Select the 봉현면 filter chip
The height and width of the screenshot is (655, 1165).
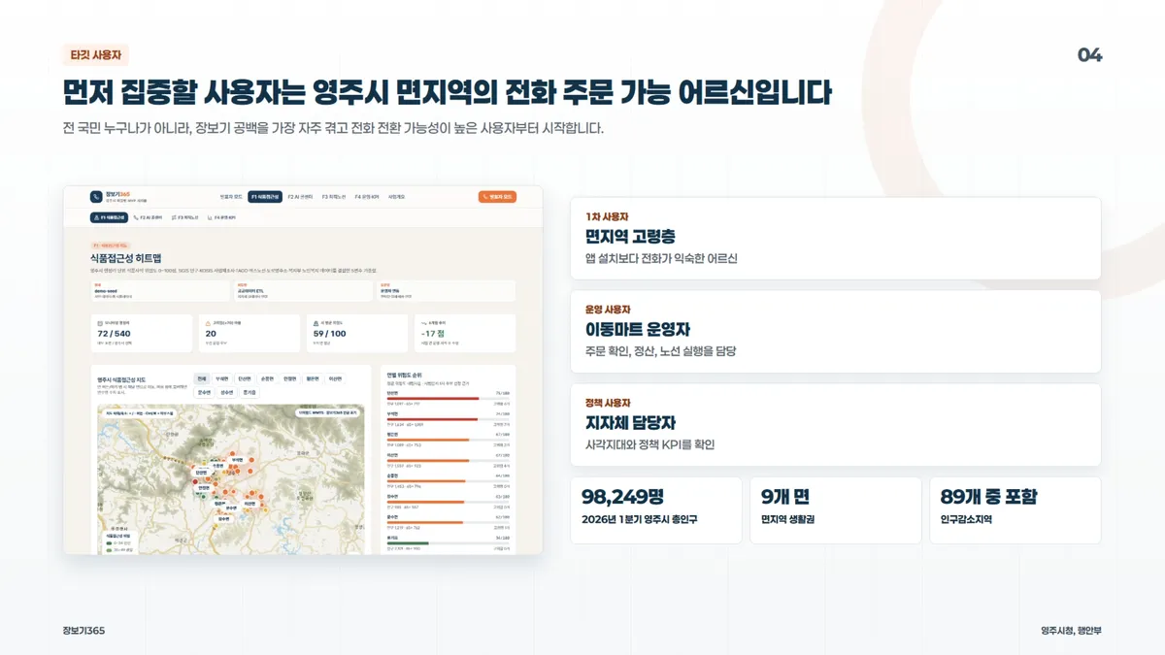[313, 378]
